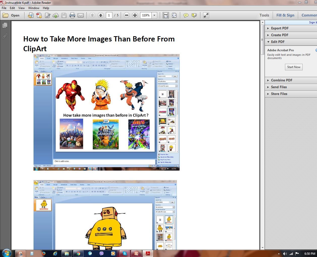
Task: Switch to read mode expand icon
Action: click(x=206, y=15)
